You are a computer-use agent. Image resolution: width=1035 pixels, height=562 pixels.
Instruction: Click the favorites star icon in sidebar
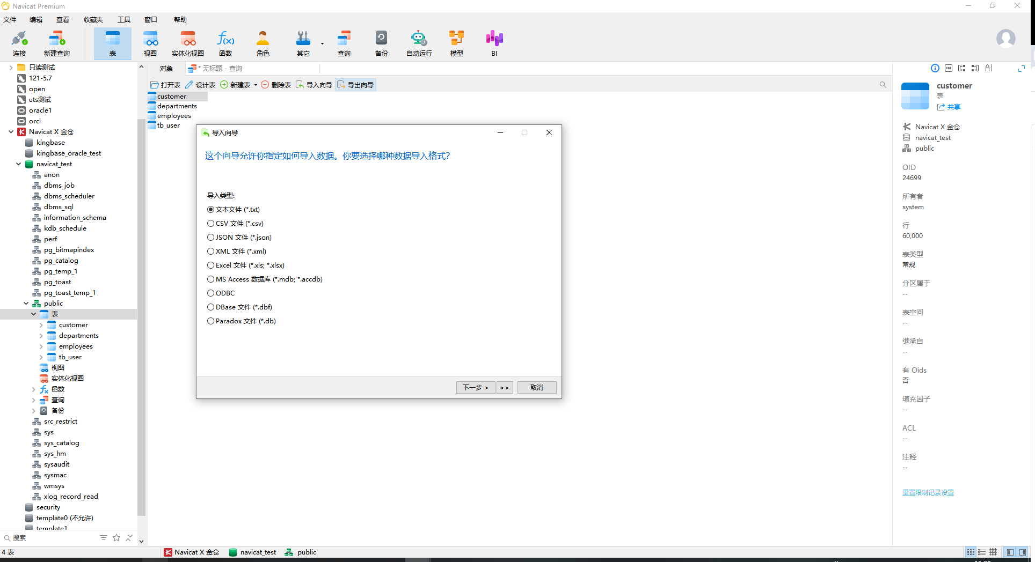[x=116, y=537]
